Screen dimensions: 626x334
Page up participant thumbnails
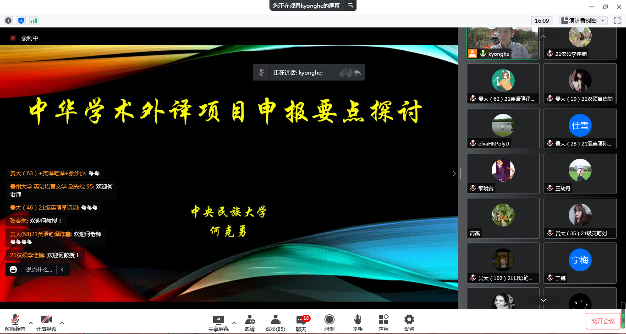pos(544,36)
